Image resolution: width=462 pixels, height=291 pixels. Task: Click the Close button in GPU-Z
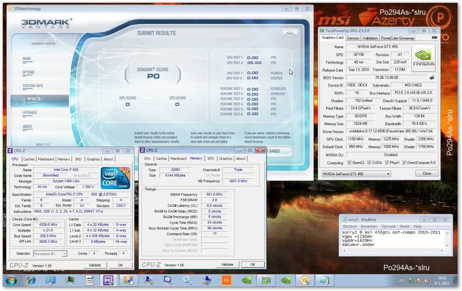pos(427,173)
